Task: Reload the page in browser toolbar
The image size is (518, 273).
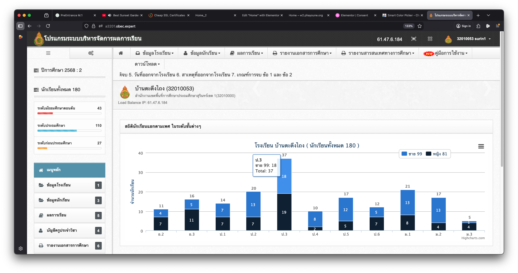Action: (48, 26)
